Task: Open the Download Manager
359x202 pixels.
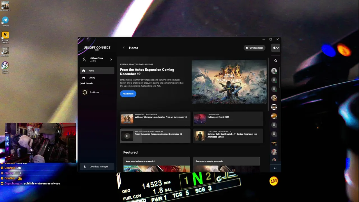Action: tap(97, 167)
